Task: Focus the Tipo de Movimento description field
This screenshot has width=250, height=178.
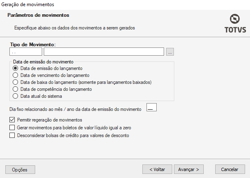Action: (104, 52)
